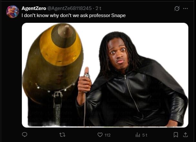This screenshot has height=142, width=196.
Task: Reply using the speech bubble icon
Action: (x=24, y=135)
